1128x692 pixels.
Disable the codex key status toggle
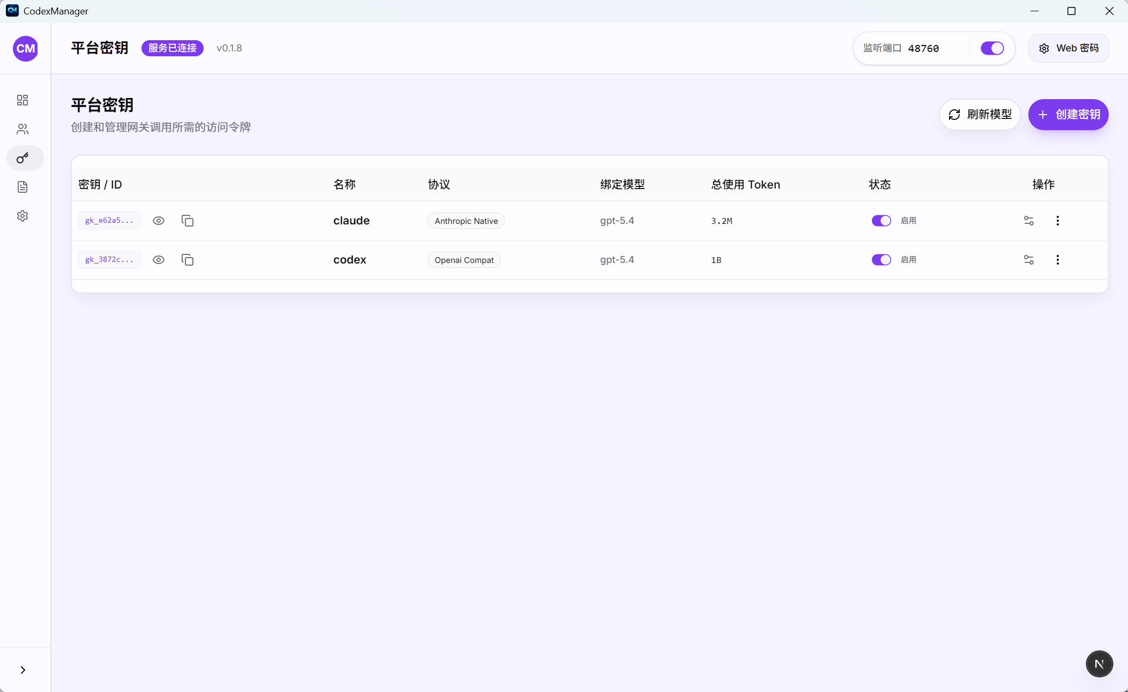tap(881, 260)
